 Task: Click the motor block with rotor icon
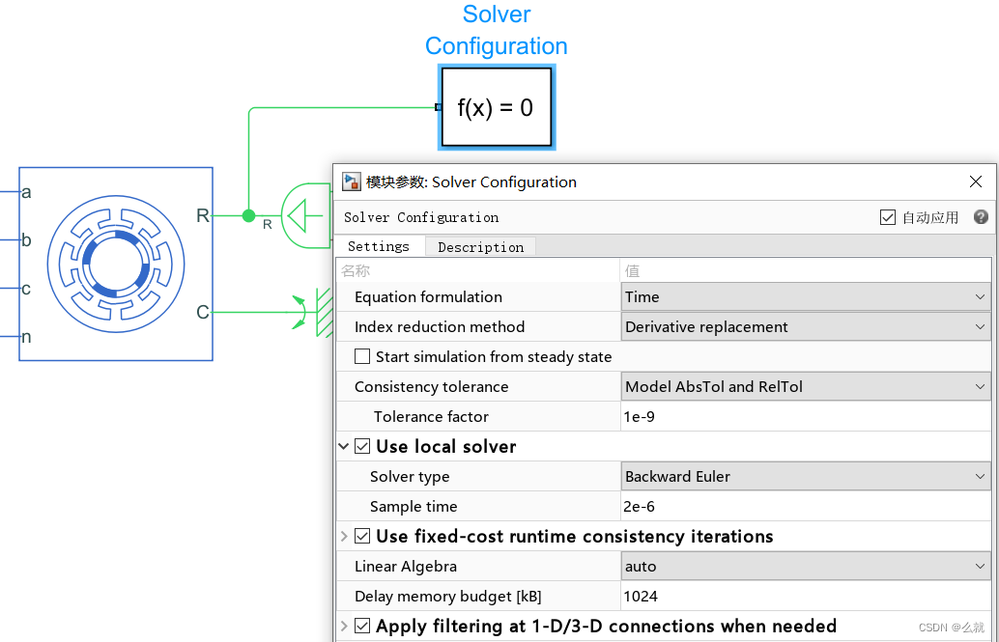coord(116,264)
